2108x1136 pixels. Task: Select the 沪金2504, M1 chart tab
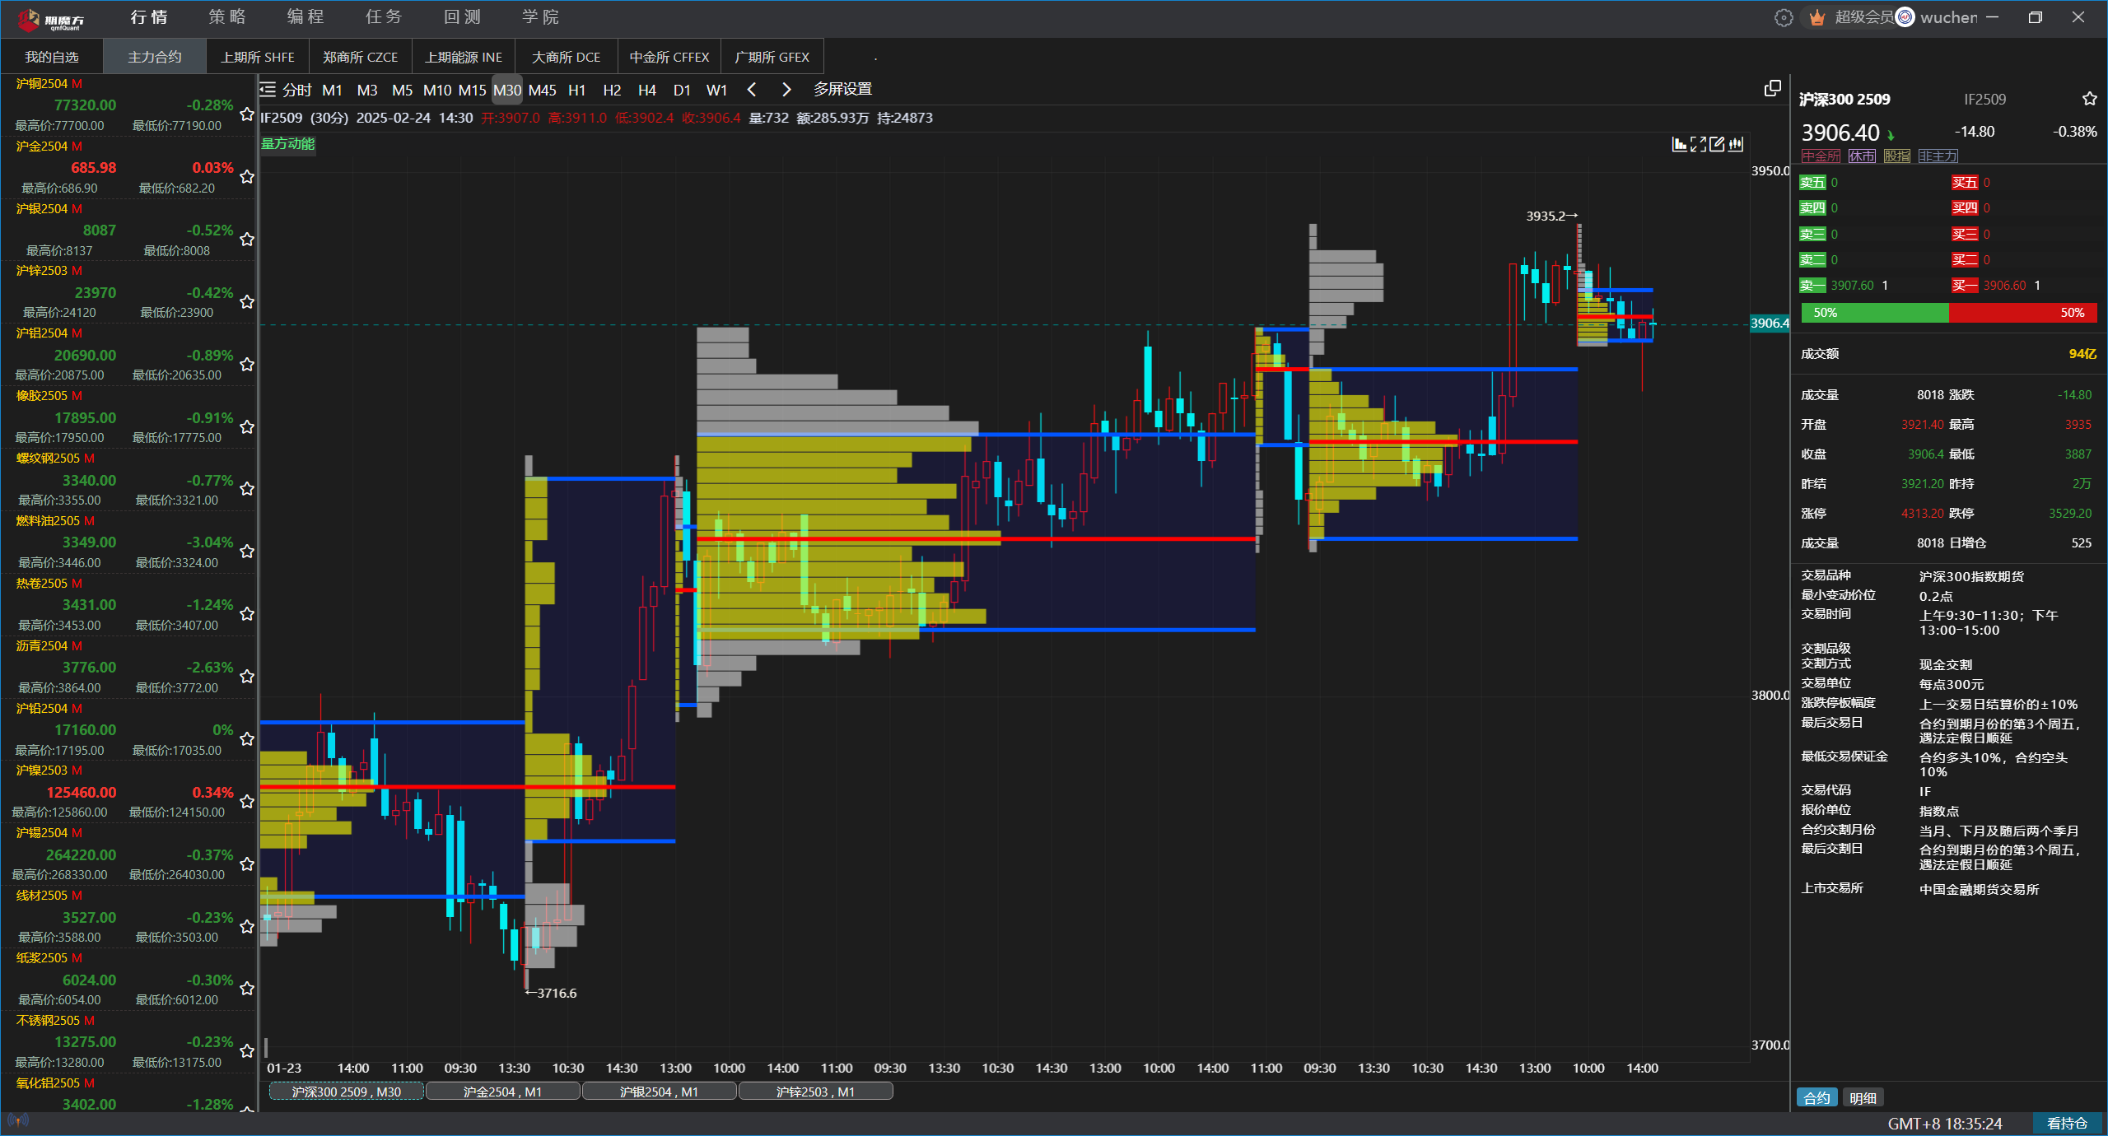pos(502,1092)
